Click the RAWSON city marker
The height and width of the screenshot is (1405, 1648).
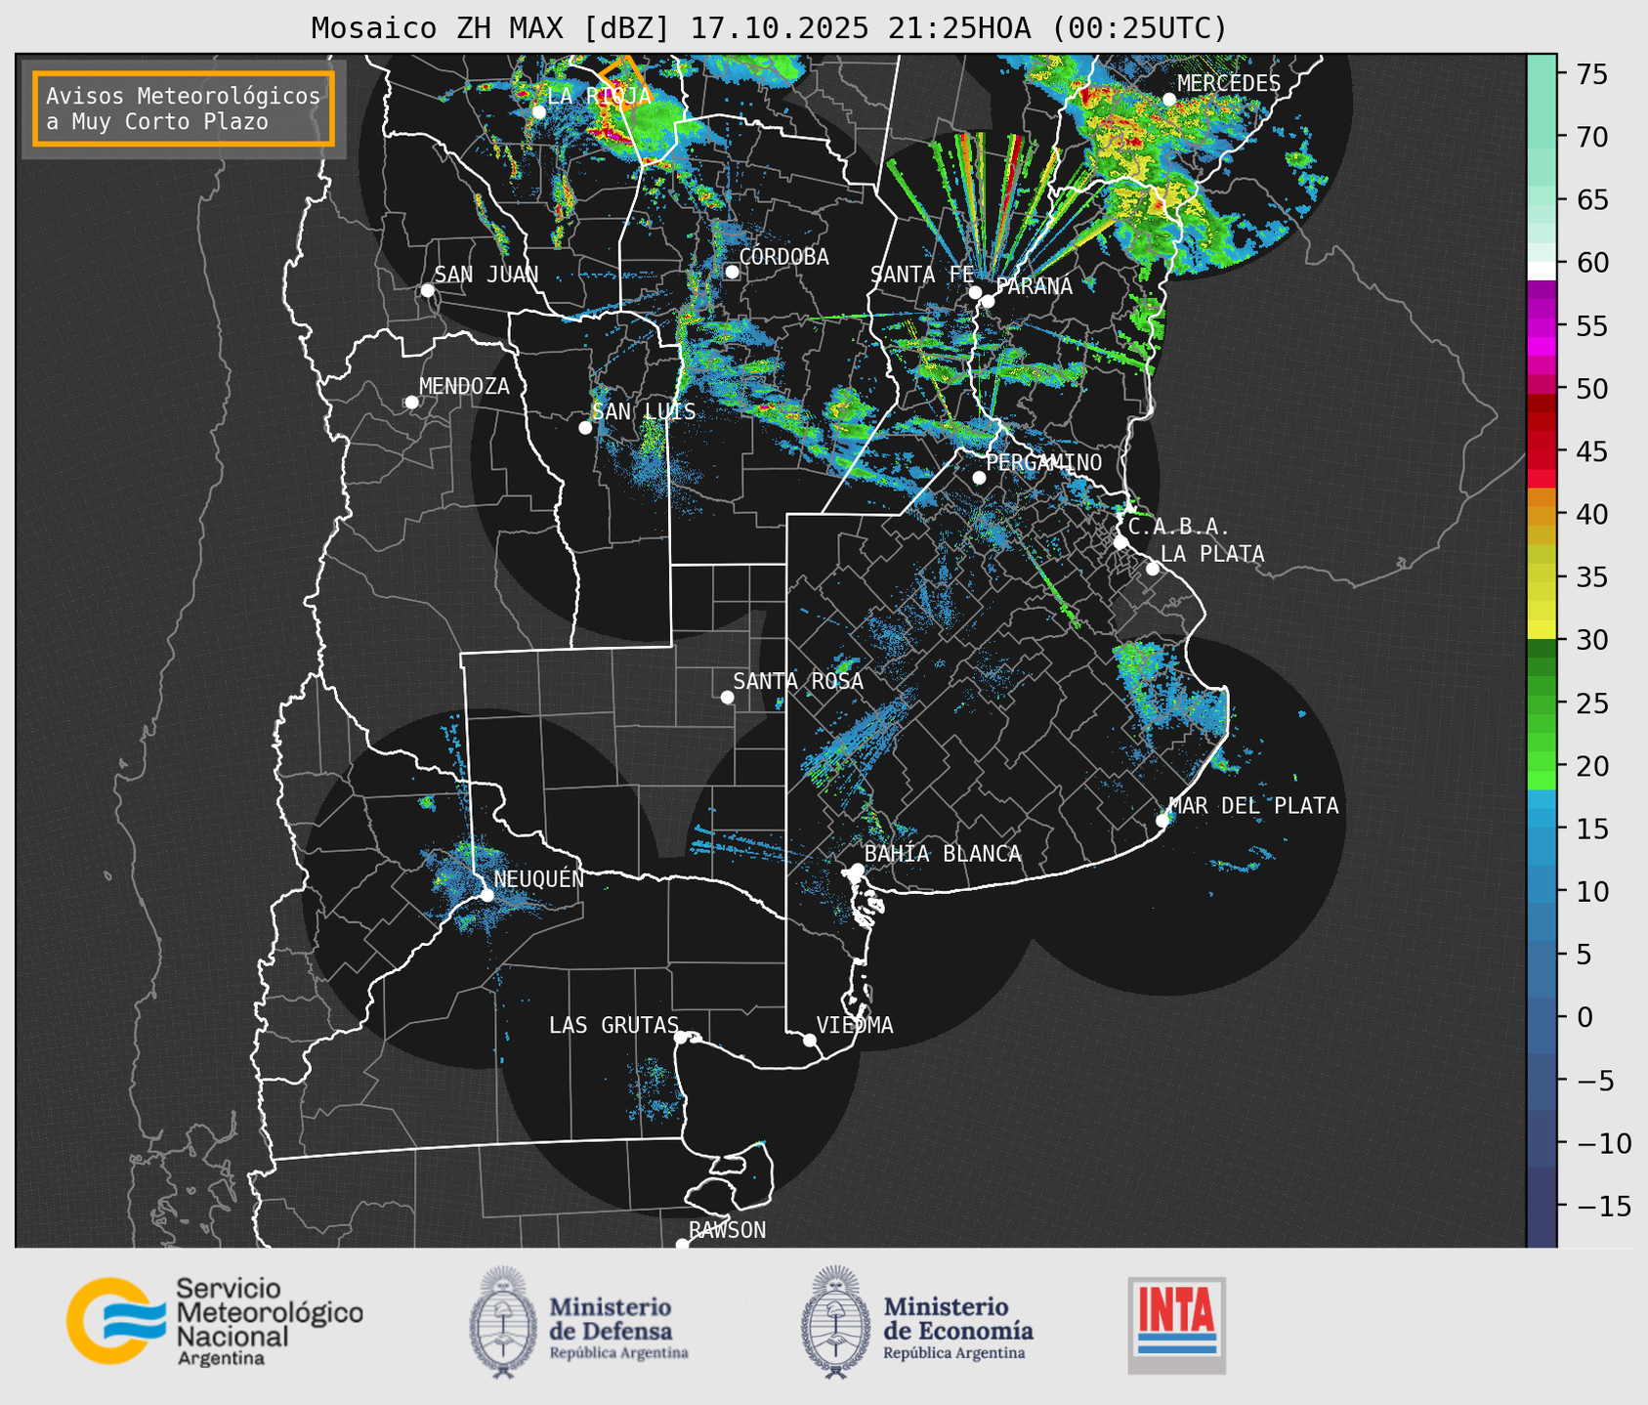point(682,1244)
